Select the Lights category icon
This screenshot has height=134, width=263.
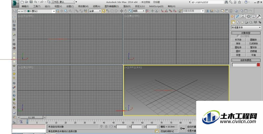[242, 22]
